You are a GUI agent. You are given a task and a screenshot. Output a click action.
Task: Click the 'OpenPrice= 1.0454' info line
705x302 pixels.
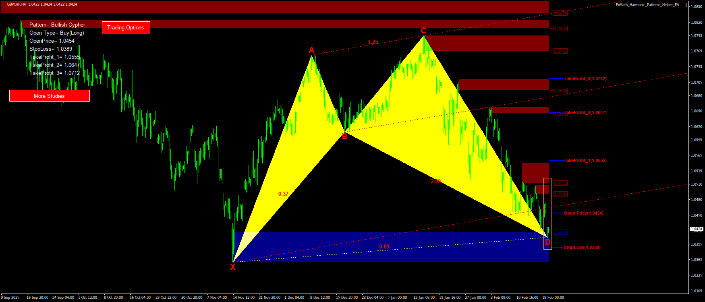coord(52,41)
